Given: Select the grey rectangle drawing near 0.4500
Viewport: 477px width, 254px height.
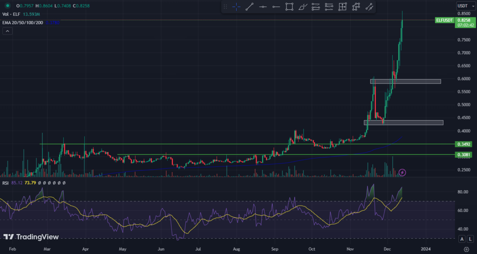Looking at the screenshot, I should pos(404,123).
